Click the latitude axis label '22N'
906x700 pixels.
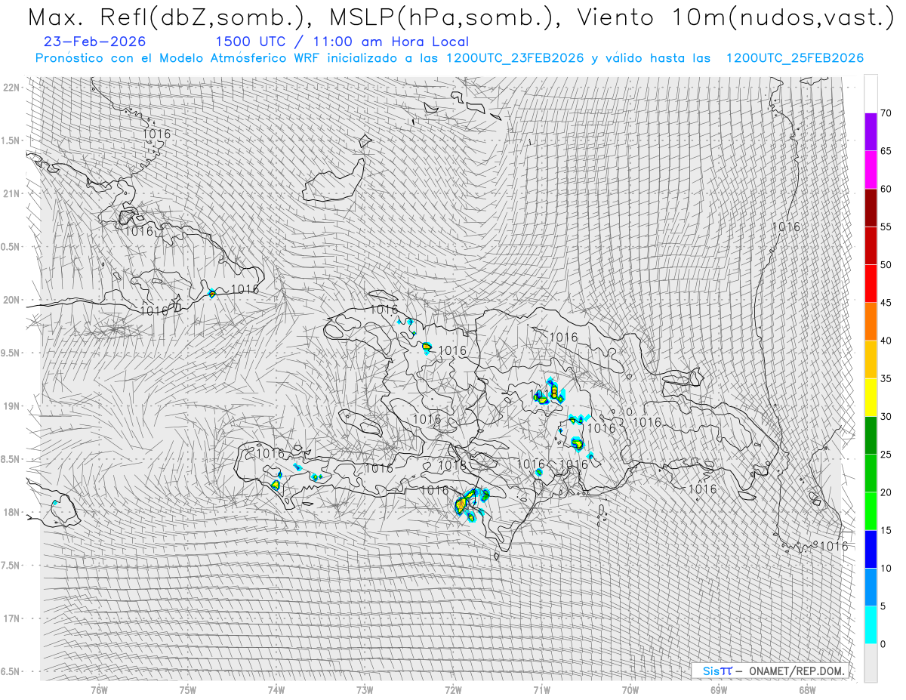[11, 88]
